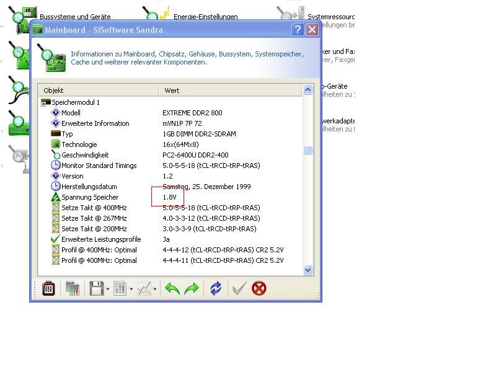This screenshot has width=496, height=372.
Task: Click the scrollbar down arrow
Action: [308, 270]
